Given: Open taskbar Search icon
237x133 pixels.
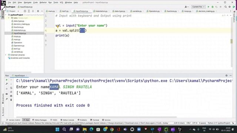Looking at the screenshot, I should point(64,129).
